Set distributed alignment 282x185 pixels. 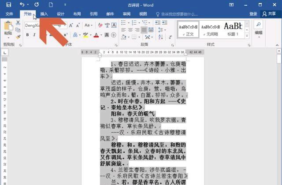151,30
